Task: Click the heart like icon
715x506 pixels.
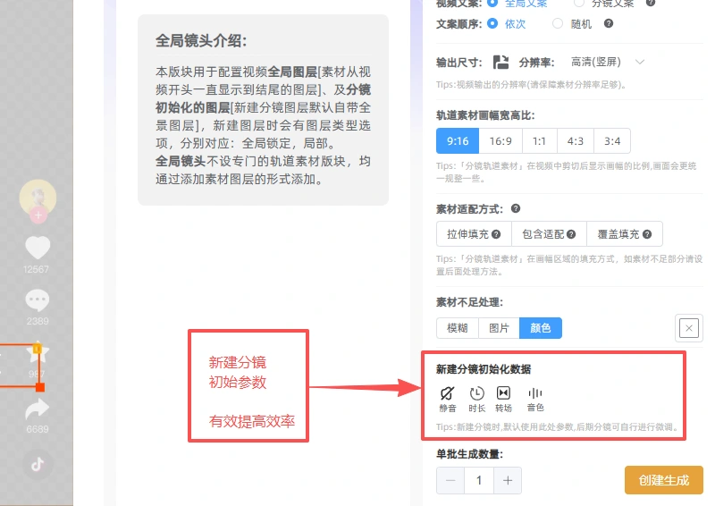Action: tap(38, 248)
